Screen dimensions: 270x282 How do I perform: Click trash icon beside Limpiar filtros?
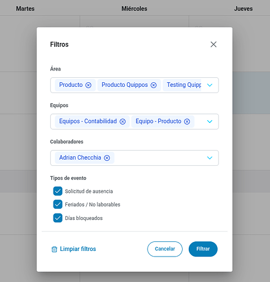(54, 249)
